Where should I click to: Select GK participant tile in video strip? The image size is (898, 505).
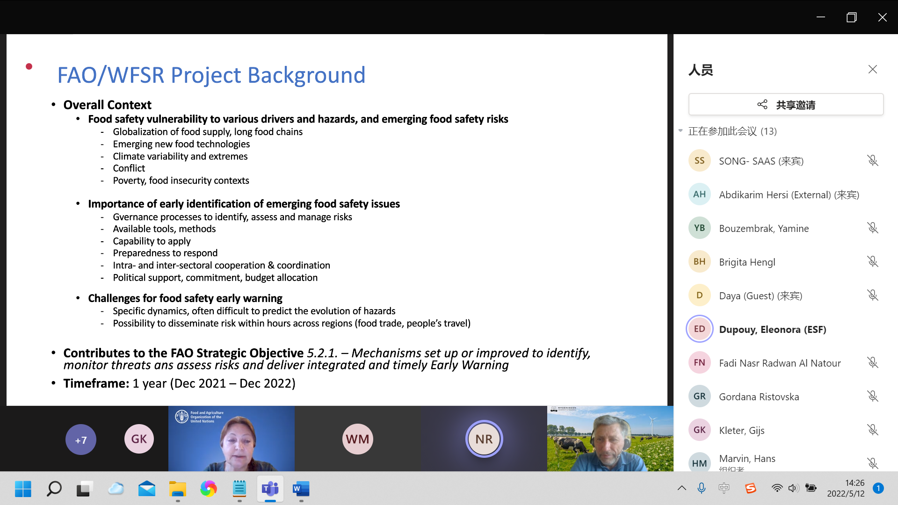point(139,439)
